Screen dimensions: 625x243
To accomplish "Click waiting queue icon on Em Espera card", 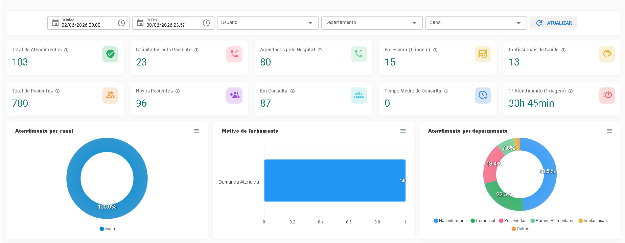I will [x=483, y=54].
